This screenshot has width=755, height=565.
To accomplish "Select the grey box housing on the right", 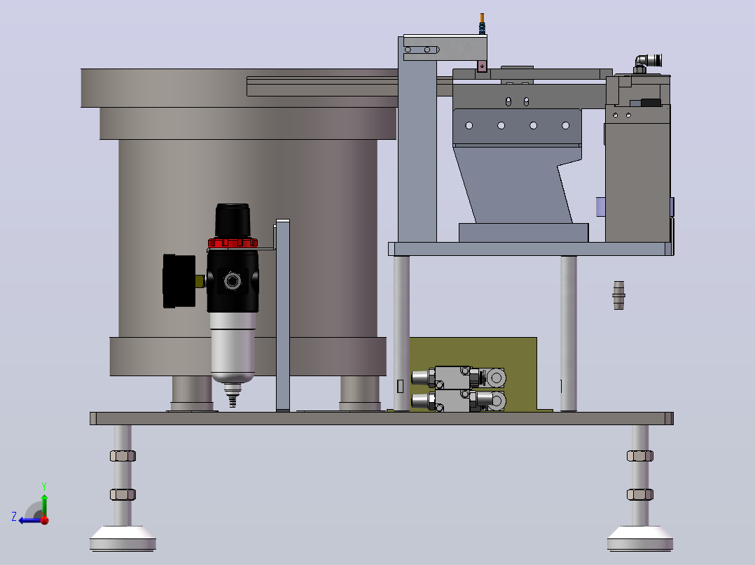I will point(637,182).
